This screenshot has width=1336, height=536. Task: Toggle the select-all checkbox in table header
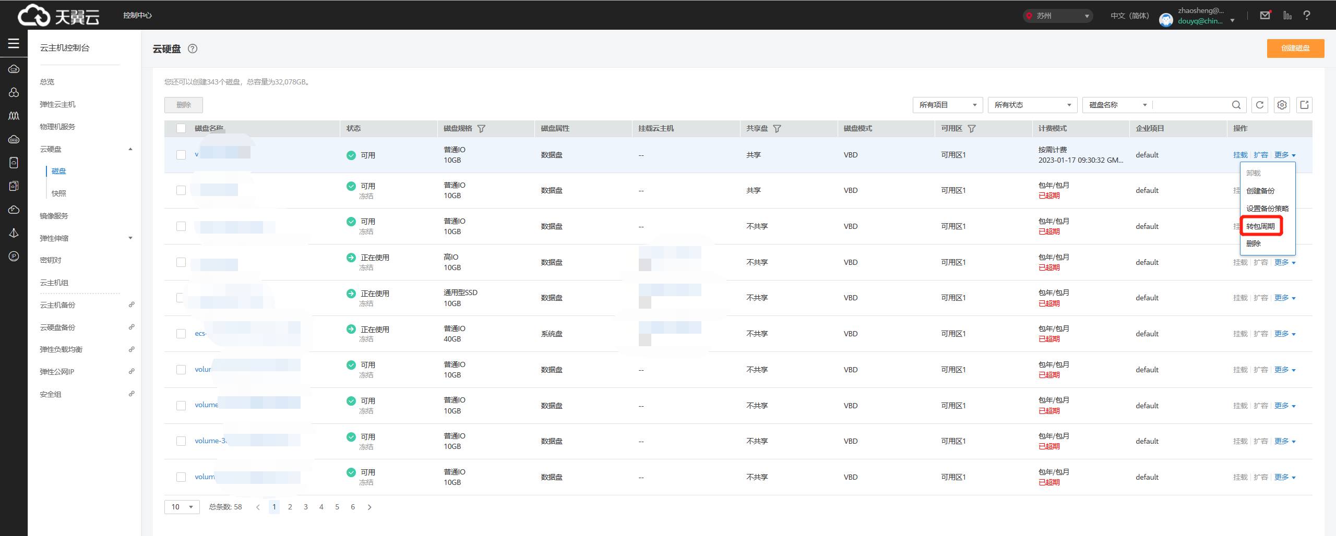tap(181, 128)
